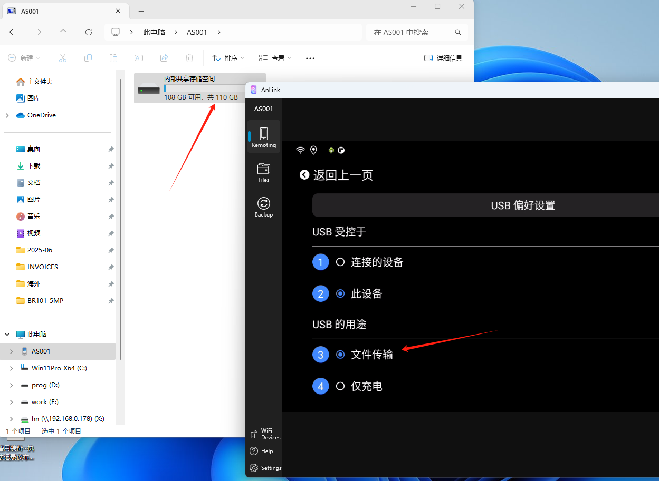
Task: Expand the prog (D:) drive node
Action: [12, 385]
